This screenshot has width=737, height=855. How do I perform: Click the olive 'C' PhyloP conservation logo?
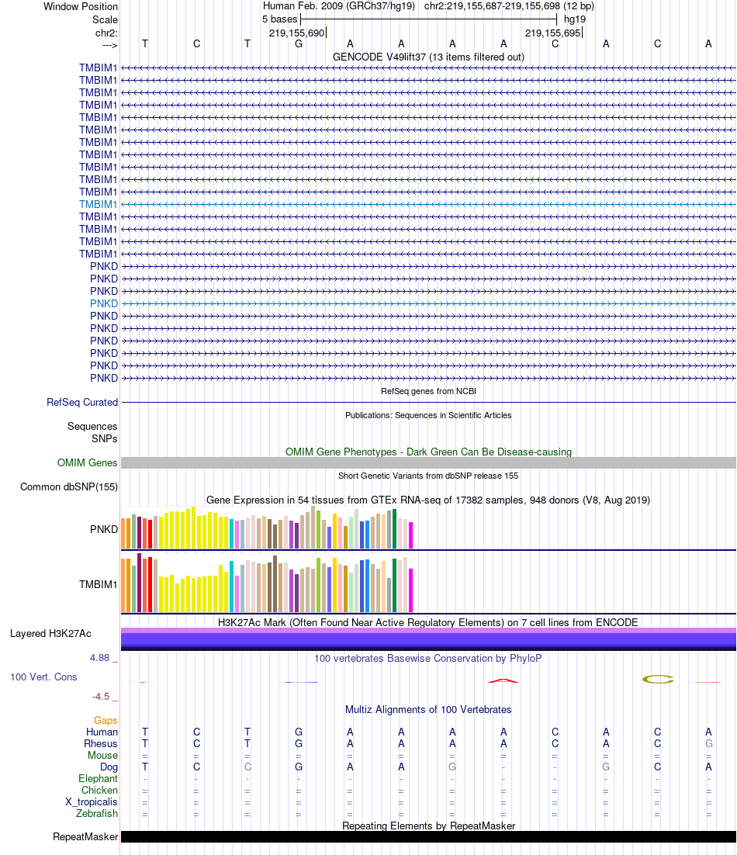(658, 680)
